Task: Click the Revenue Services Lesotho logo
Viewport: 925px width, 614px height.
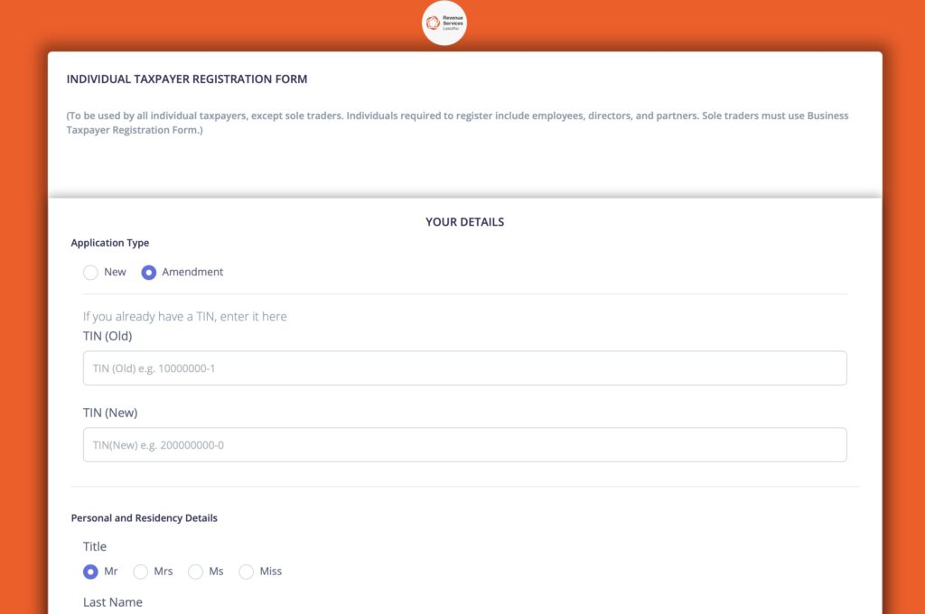Action: [444, 23]
